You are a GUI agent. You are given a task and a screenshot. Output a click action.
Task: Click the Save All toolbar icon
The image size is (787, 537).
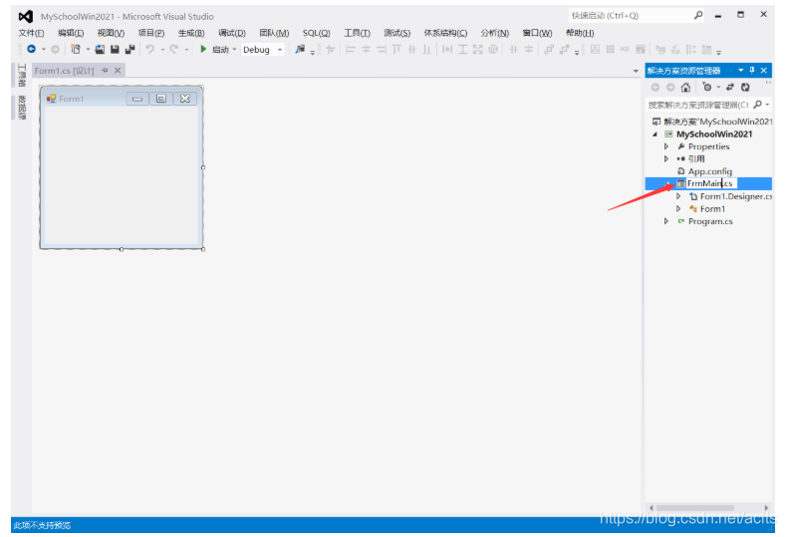[x=130, y=49]
